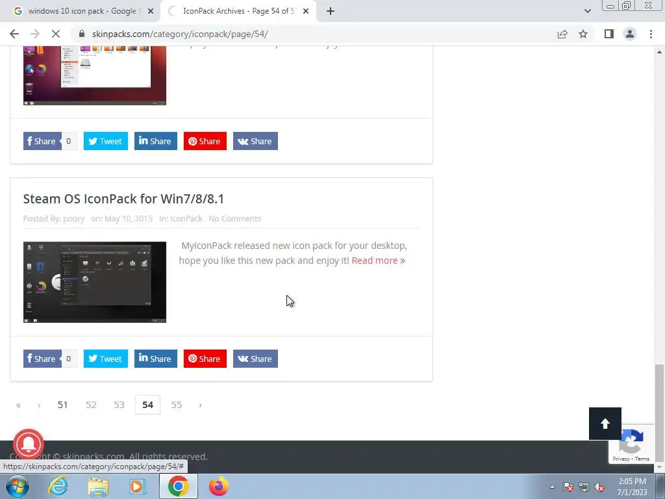Open the taskbar clock showing 2:05 PM
The height and width of the screenshot is (499, 665).
click(632, 487)
